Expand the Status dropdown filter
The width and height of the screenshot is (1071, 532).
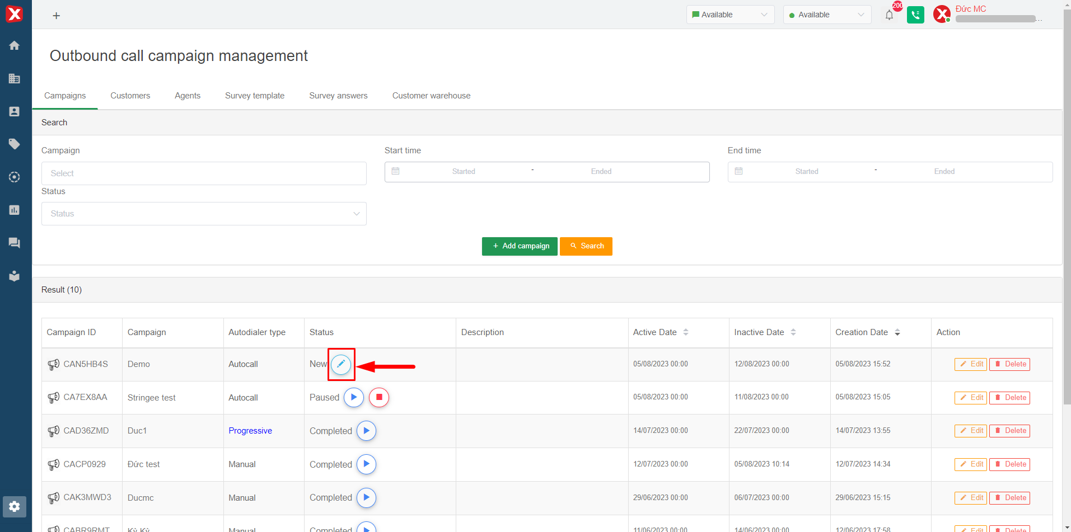pos(204,214)
